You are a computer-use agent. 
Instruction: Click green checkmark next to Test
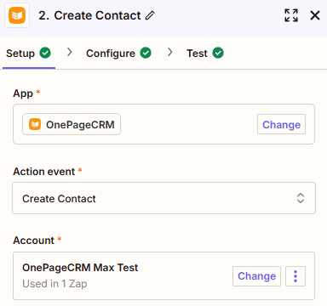(218, 53)
